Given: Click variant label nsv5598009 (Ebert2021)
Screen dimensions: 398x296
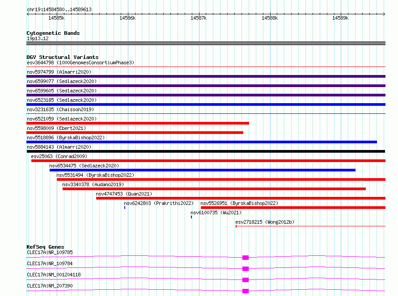Looking at the screenshot, I should (56, 128).
